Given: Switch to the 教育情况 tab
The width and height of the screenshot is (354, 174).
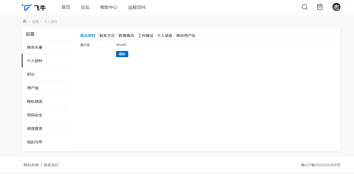Looking at the screenshot, I should click(x=126, y=36).
